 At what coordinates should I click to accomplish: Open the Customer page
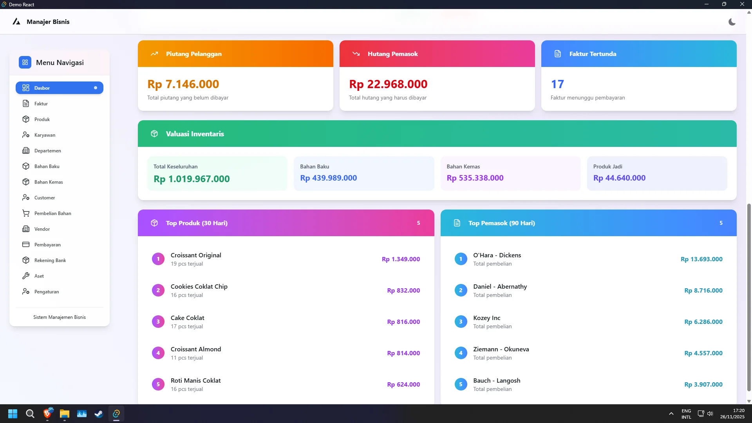pos(45,198)
